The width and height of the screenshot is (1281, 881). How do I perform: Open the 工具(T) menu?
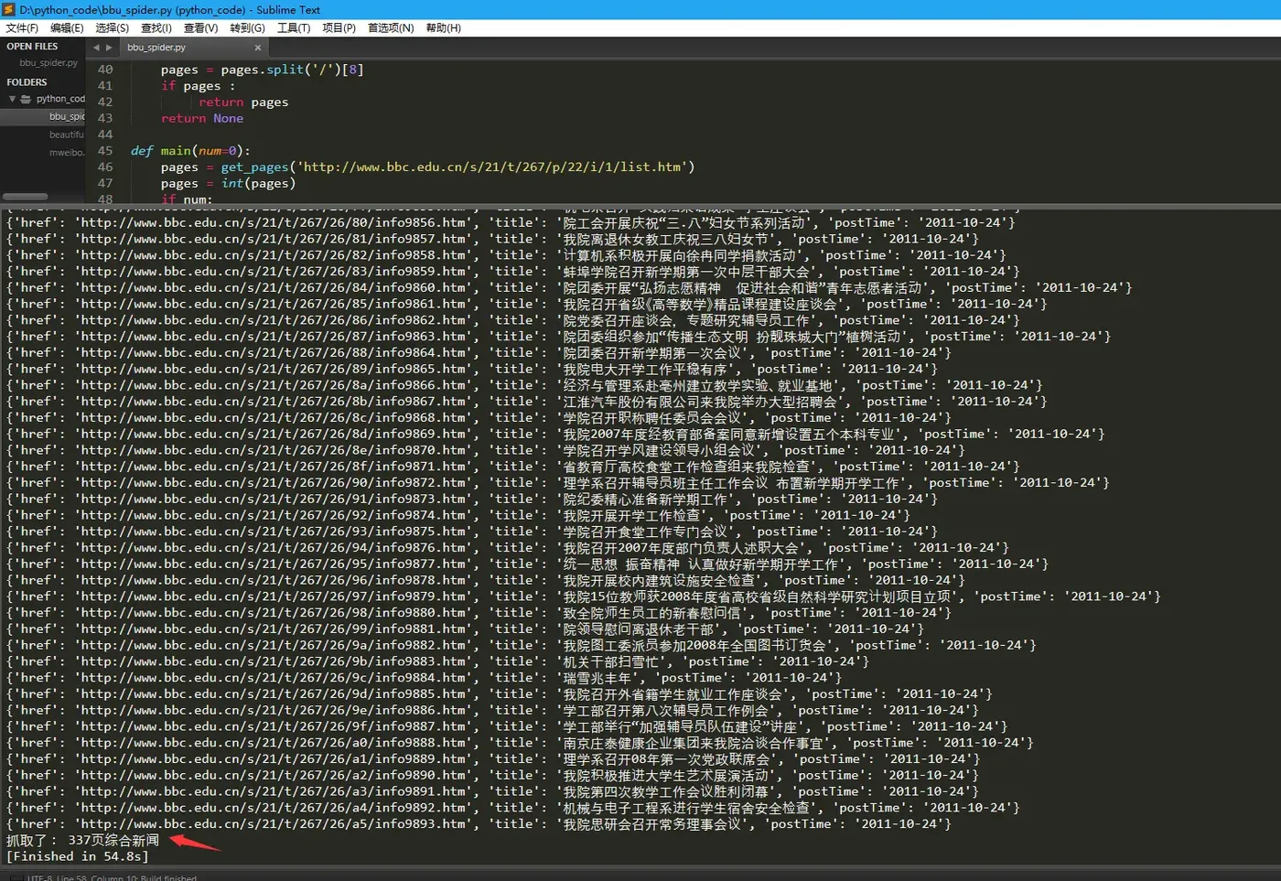294,28
